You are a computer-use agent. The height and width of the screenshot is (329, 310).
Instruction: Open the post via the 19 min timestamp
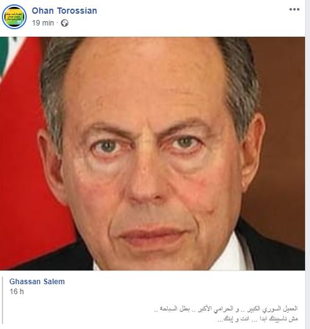point(43,23)
